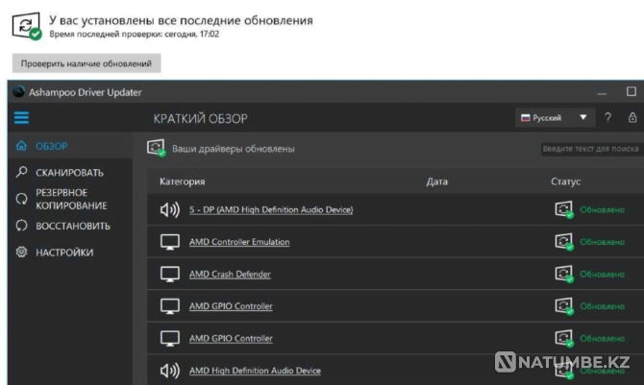
Task: Open the bottom AMD High Definition Audio Device link
Action: pyautogui.click(x=255, y=371)
